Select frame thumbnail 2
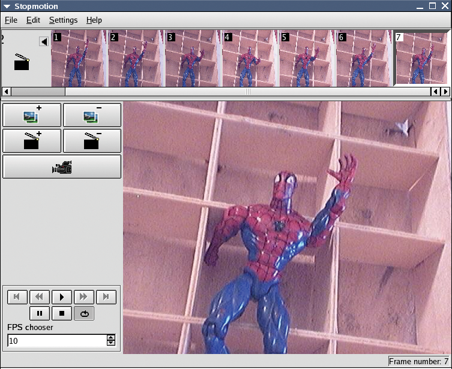 pos(134,58)
